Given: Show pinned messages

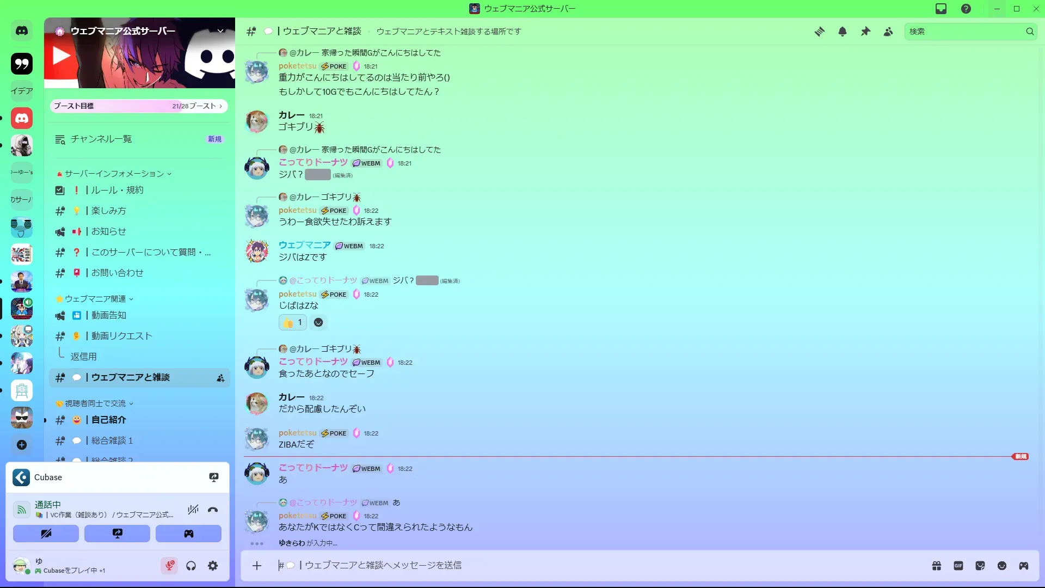Looking at the screenshot, I should point(865,32).
